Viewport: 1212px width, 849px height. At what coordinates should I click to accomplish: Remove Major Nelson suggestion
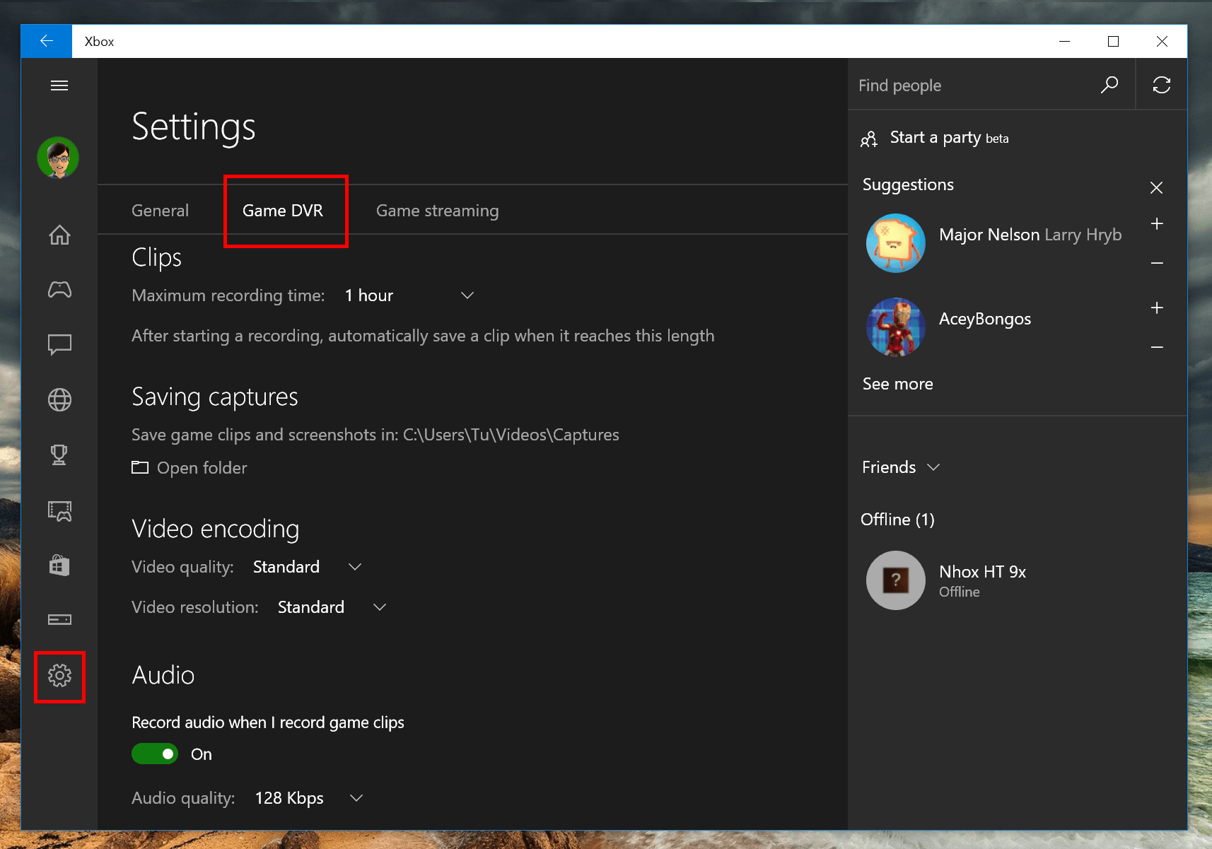click(x=1157, y=263)
